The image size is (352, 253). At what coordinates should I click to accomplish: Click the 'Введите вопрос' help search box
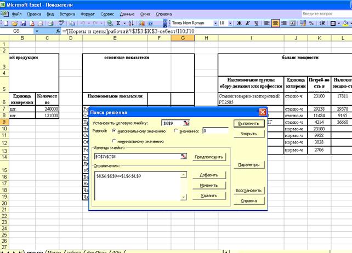point(326,14)
